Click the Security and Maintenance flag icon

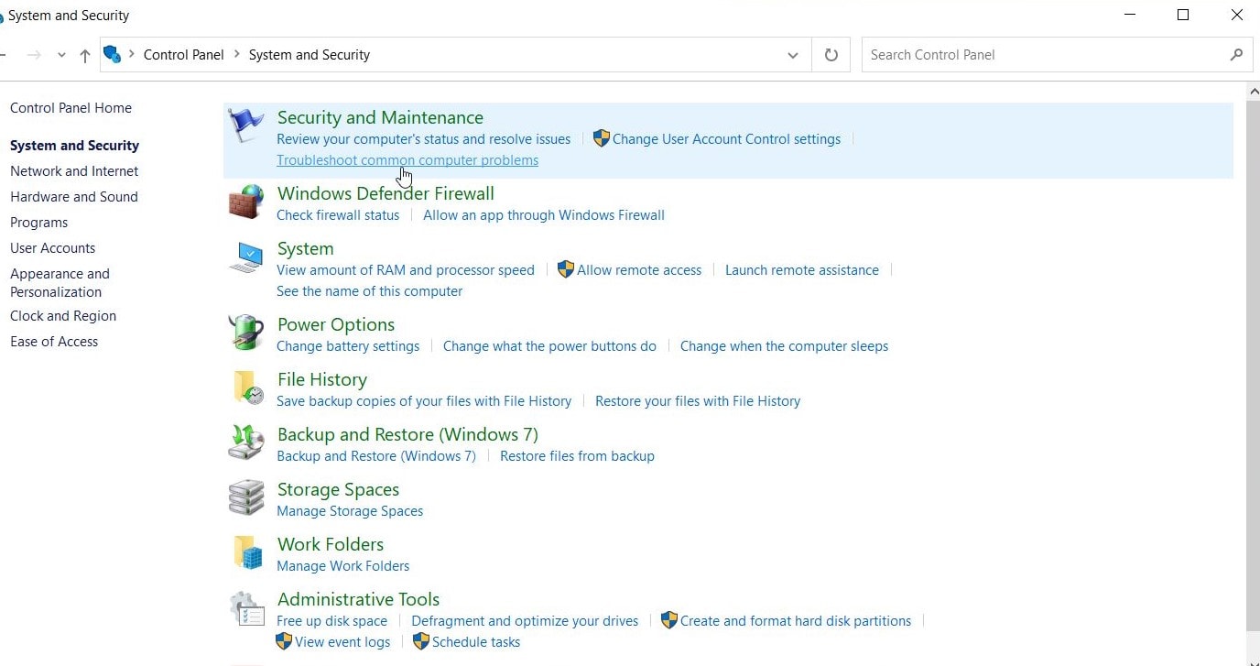point(245,126)
